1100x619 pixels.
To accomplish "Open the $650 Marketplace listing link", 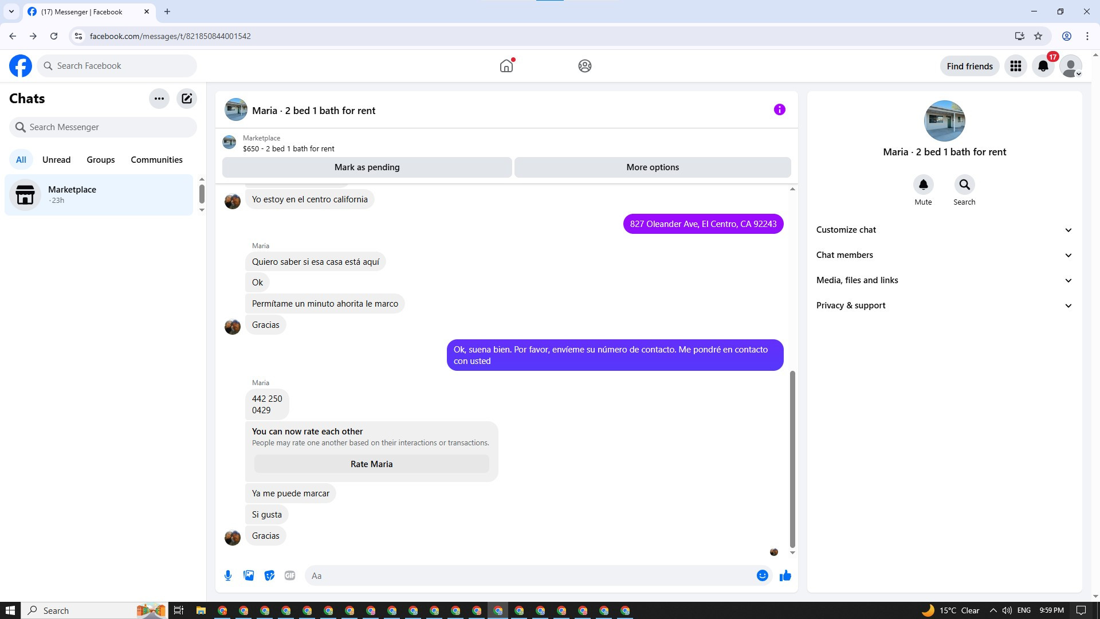I will tap(289, 148).
